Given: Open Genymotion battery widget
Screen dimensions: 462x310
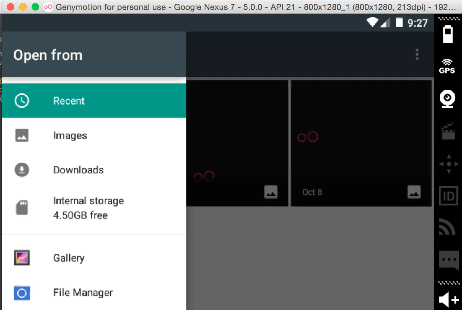Looking at the screenshot, I should pos(448,34).
